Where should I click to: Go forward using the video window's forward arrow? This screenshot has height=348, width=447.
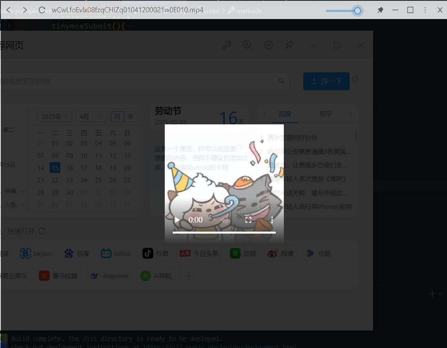pyautogui.click(x=25, y=10)
